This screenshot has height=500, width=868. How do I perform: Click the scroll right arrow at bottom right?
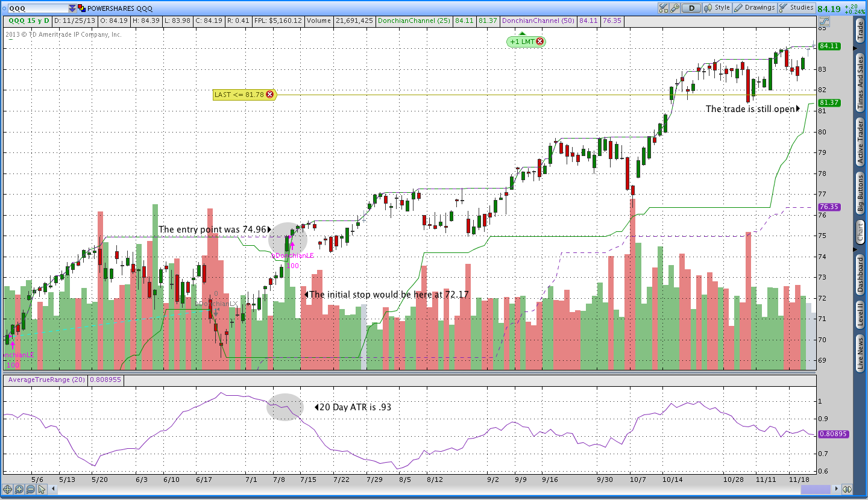pos(836,489)
